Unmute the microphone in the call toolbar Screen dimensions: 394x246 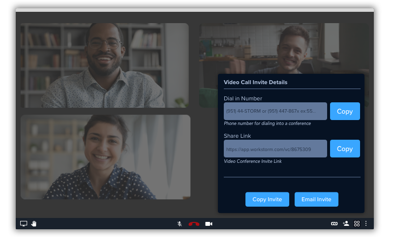pos(180,224)
